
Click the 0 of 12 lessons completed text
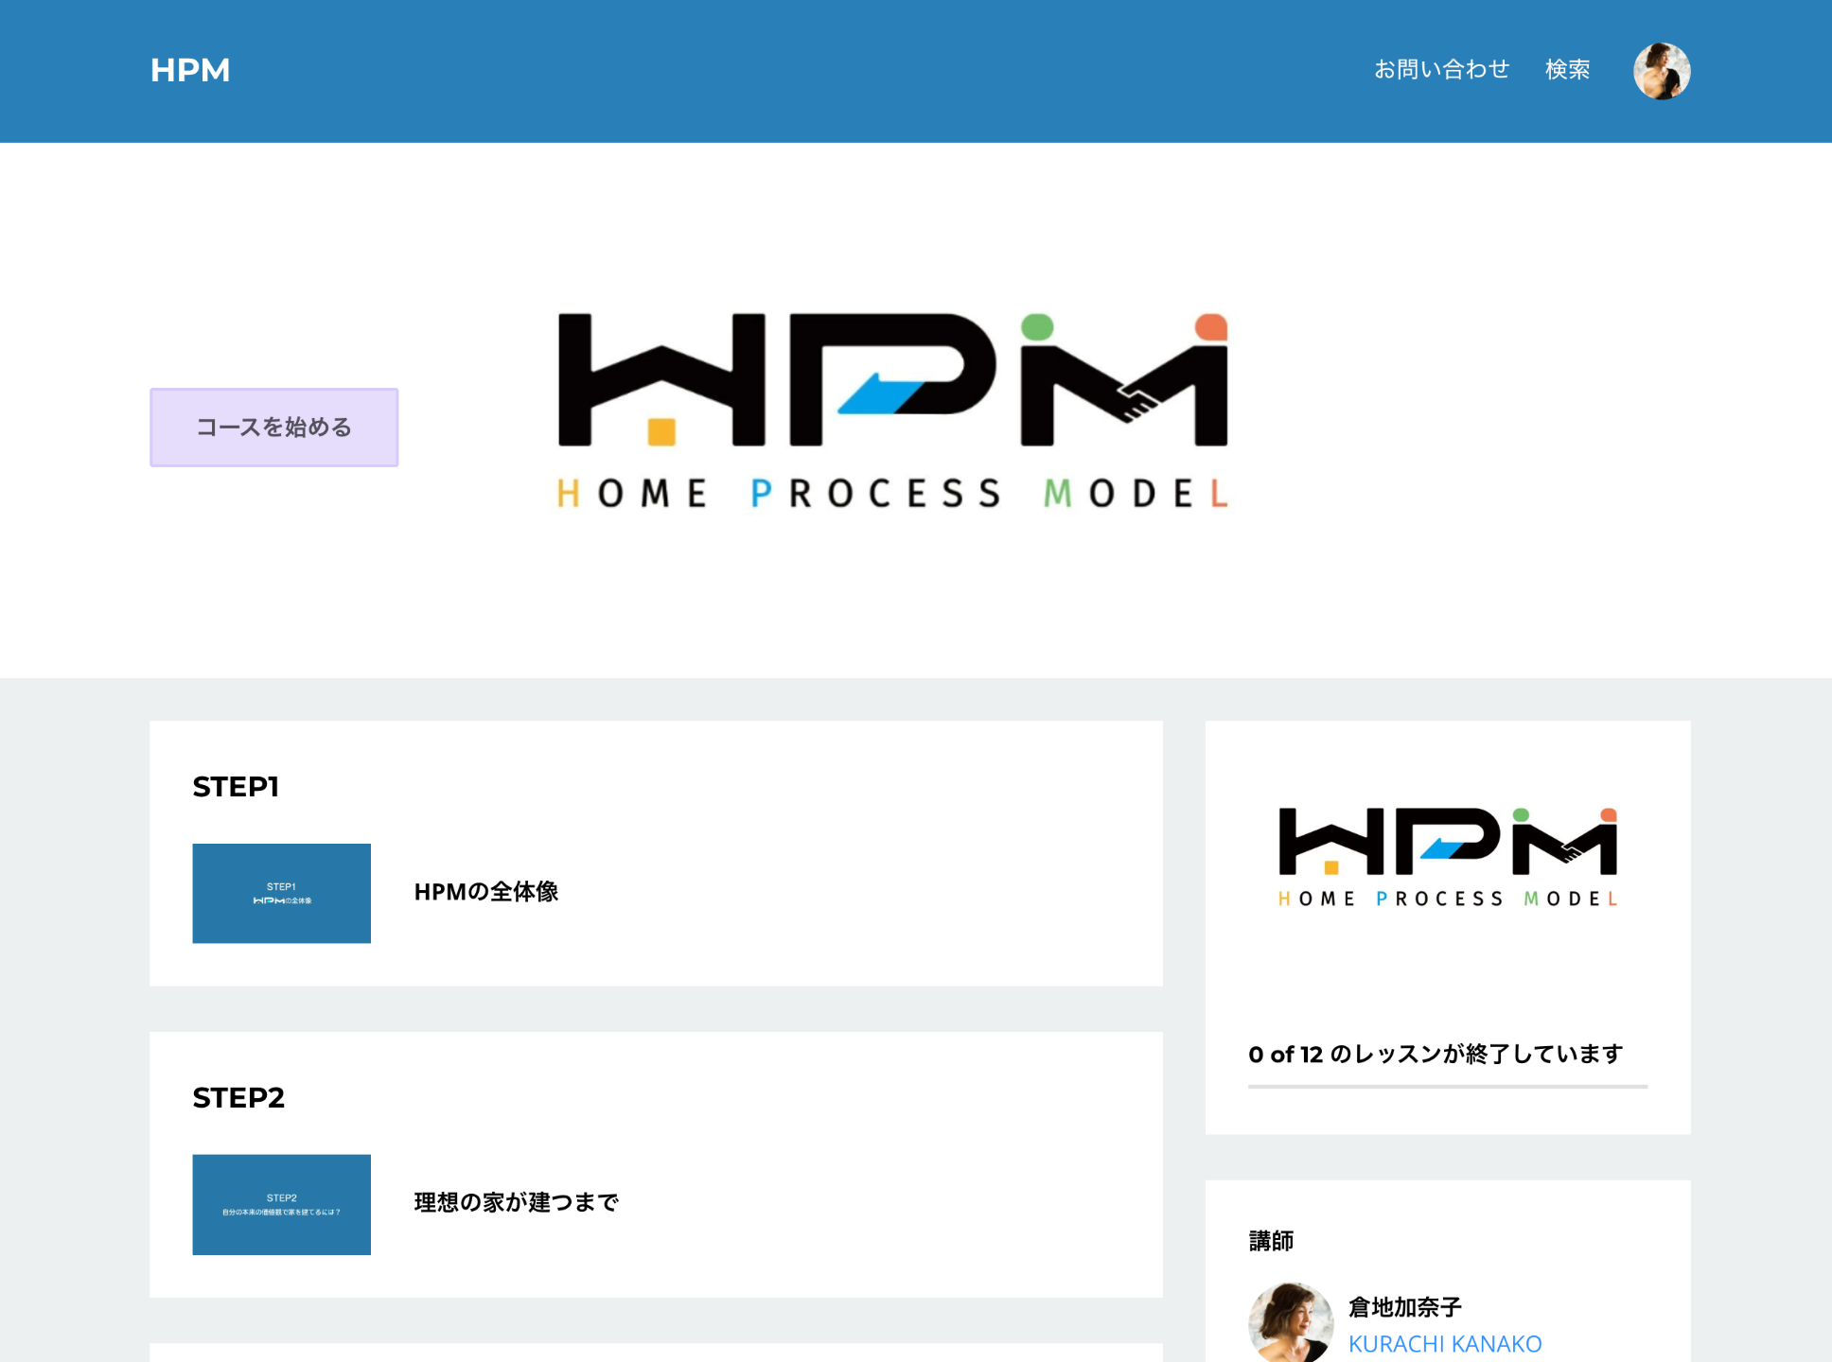[x=1436, y=1054]
